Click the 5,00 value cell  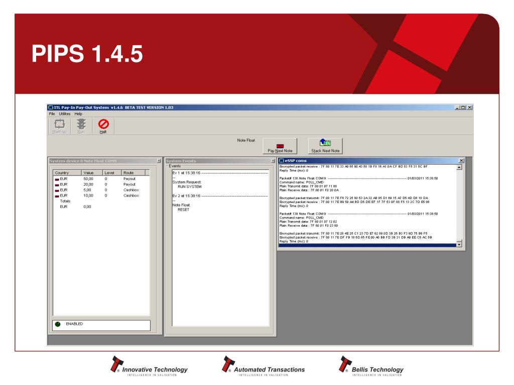click(x=87, y=190)
